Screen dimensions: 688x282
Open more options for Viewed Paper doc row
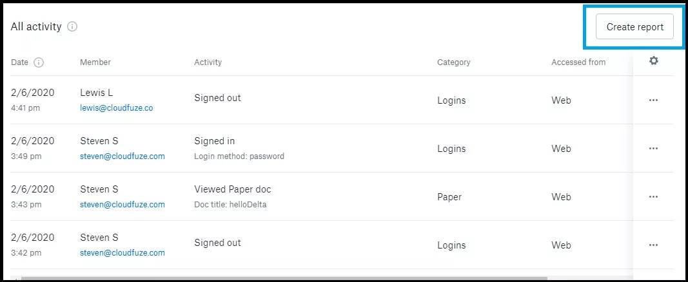coord(653,196)
